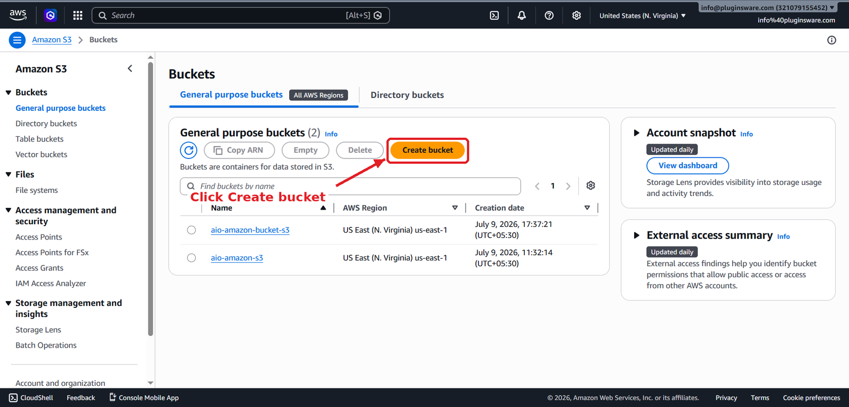The height and width of the screenshot is (407, 849).
Task: Click Info link beside General purpose buckets heading
Action: (x=331, y=134)
